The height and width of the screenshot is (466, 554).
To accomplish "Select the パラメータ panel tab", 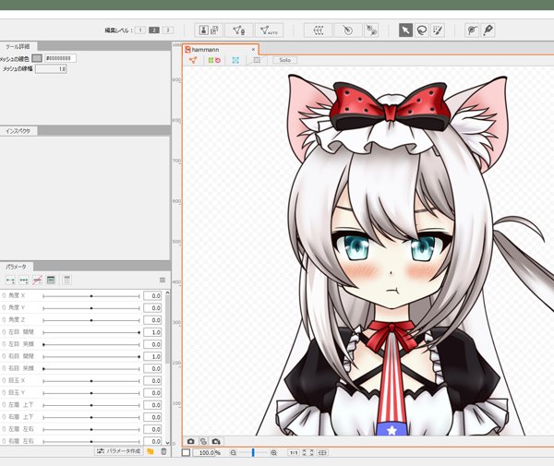I will click(x=16, y=267).
